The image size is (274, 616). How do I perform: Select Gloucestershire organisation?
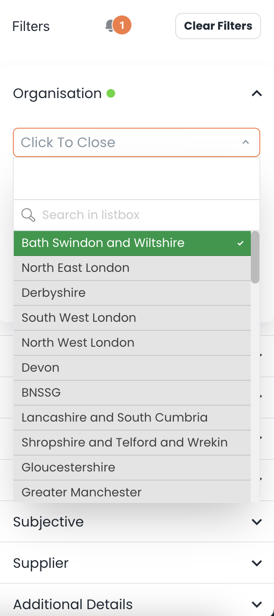[132, 468]
